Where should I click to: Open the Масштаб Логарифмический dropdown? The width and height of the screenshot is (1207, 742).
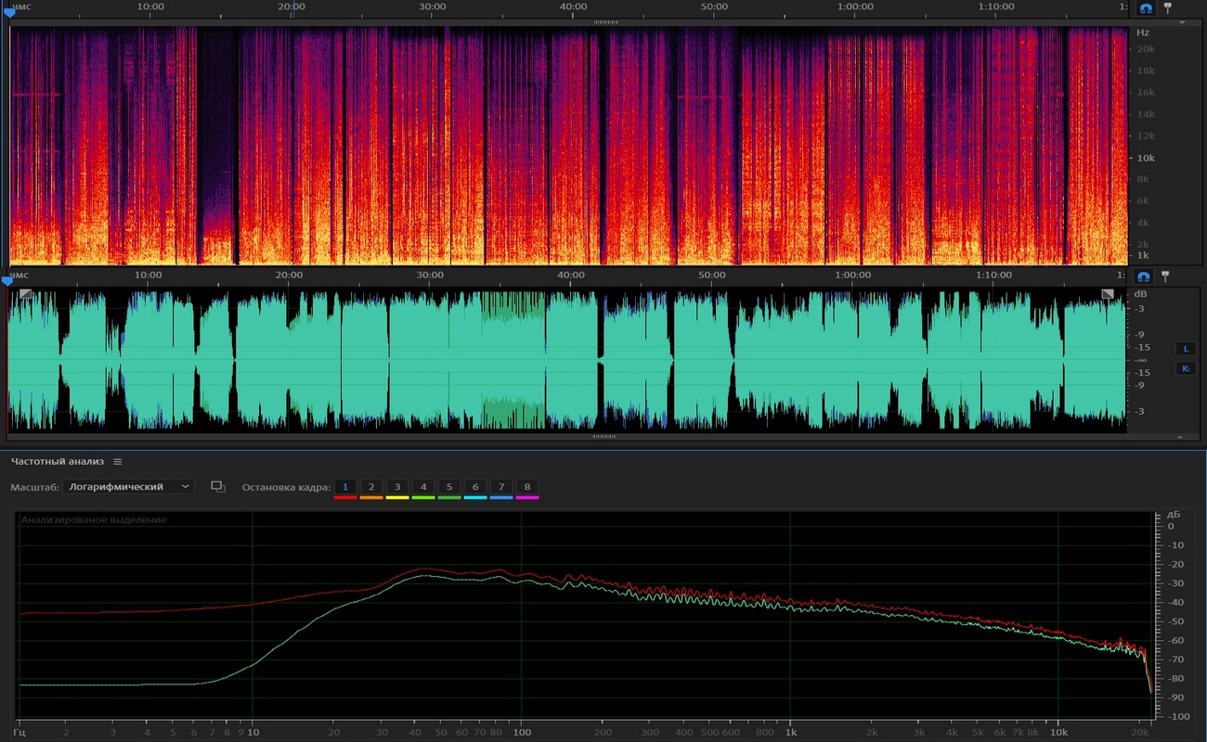(x=130, y=487)
